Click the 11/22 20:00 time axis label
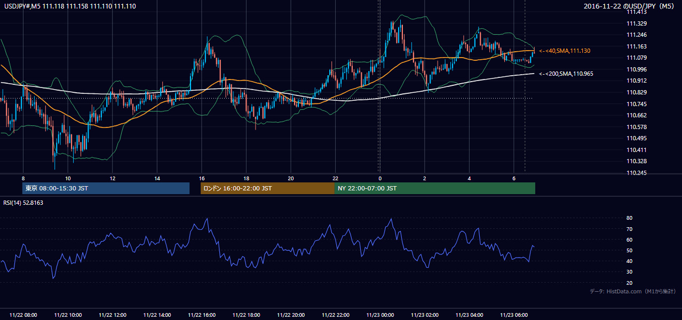The image size is (682, 320). (291, 315)
